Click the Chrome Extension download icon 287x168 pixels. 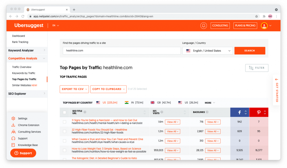point(13,125)
